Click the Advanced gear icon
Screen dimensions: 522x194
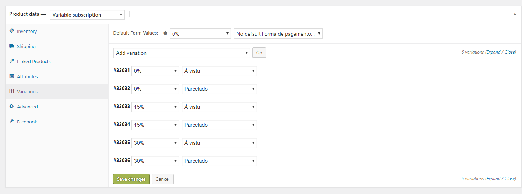coord(12,107)
